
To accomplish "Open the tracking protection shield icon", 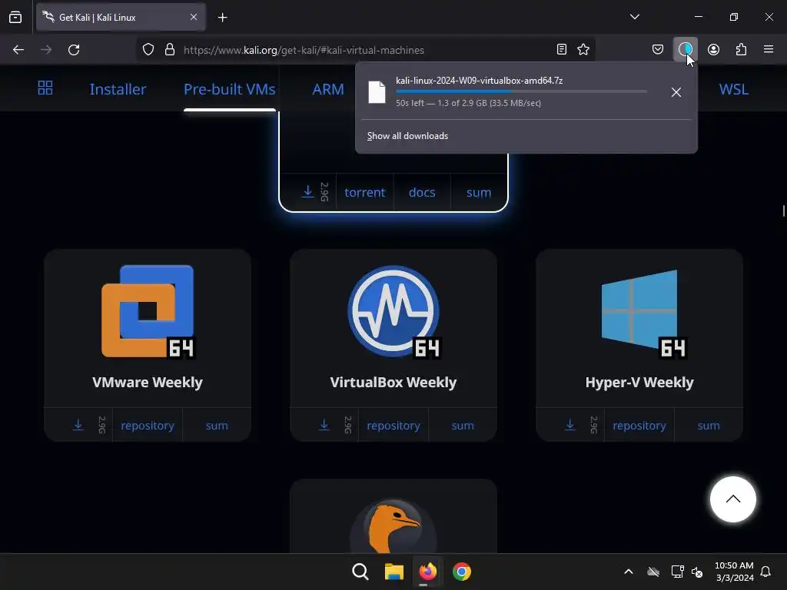I will [x=148, y=50].
